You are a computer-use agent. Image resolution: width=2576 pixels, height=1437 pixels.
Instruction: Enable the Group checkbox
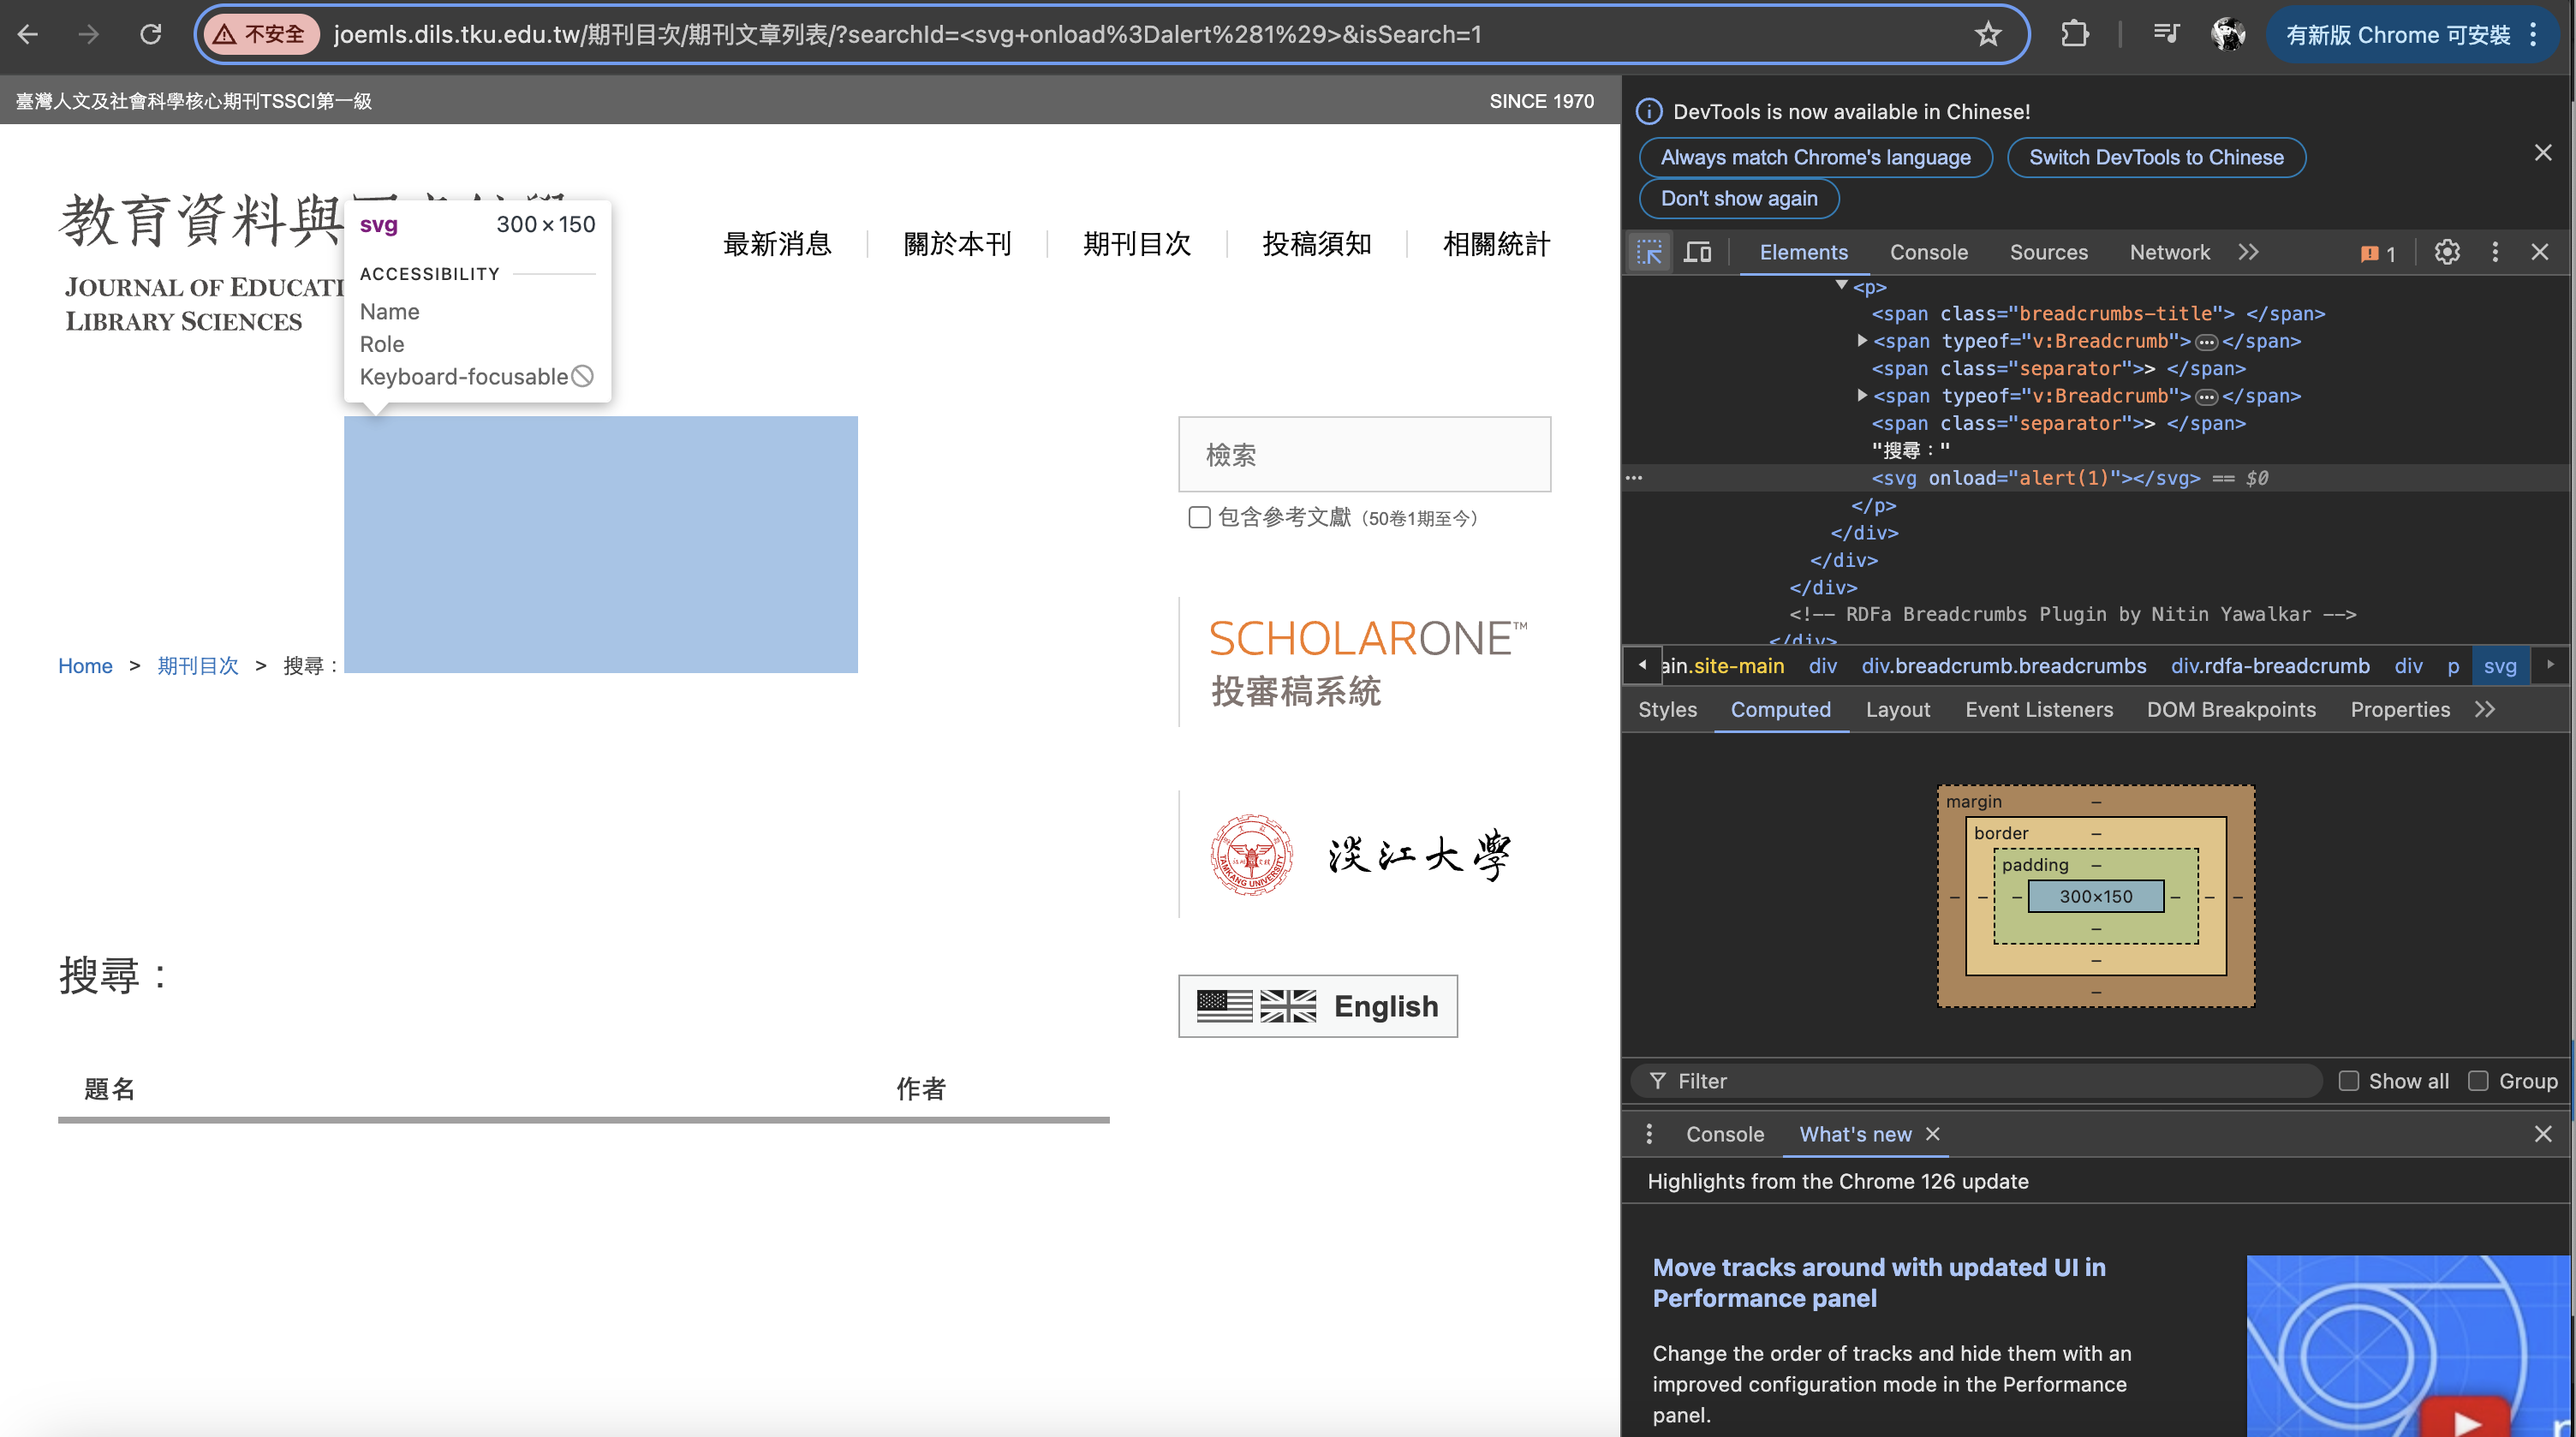point(2477,1081)
